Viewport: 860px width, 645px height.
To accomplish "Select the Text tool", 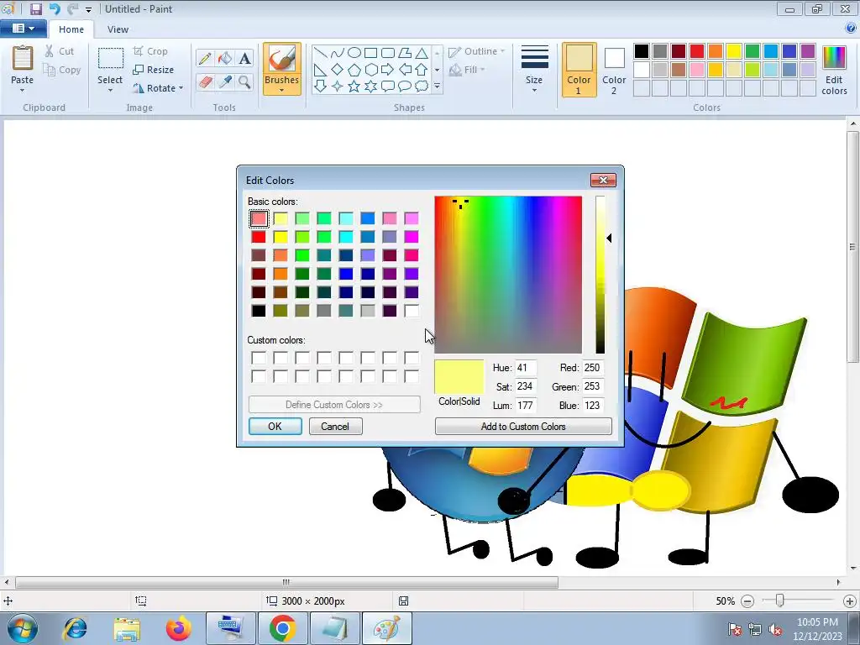I will click(244, 58).
